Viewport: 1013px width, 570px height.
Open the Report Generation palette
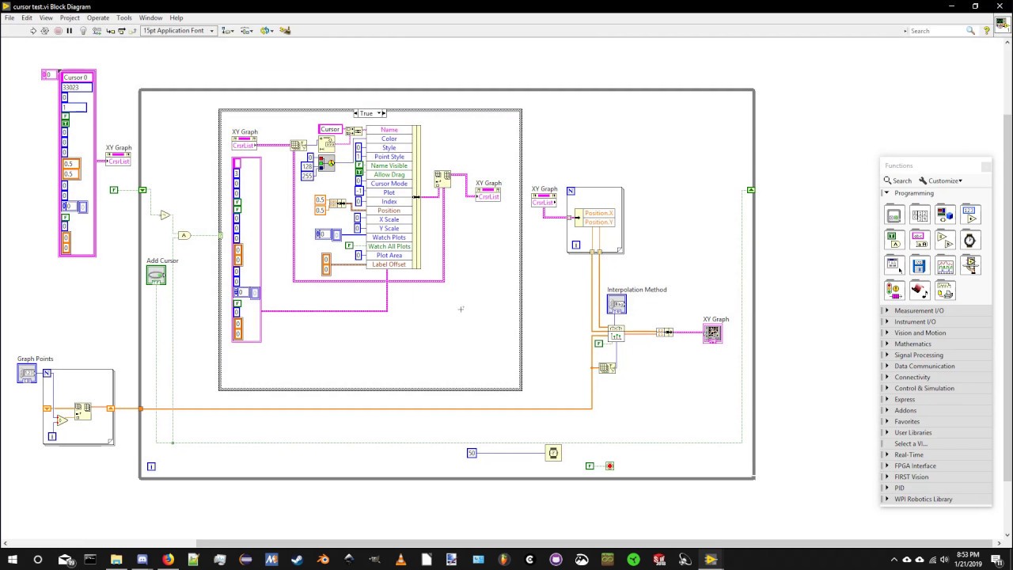click(945, 291)
